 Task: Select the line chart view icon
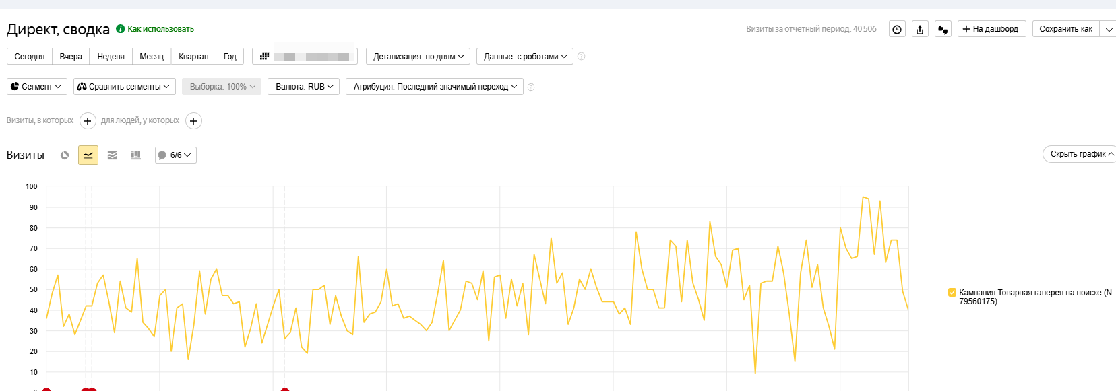click(88, 155)
